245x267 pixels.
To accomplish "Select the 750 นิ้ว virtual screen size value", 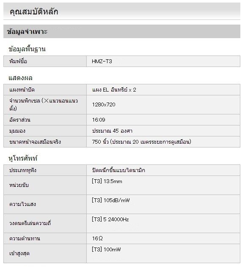I will tap(141, 142).
